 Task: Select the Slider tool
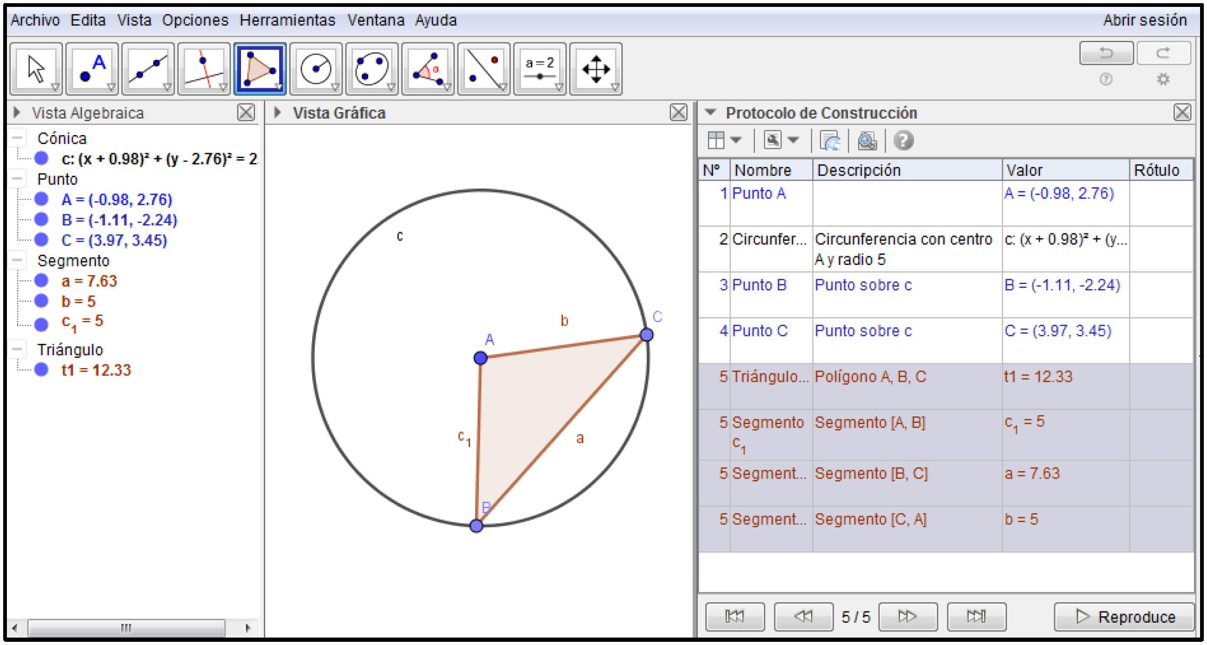pos(539,68)
